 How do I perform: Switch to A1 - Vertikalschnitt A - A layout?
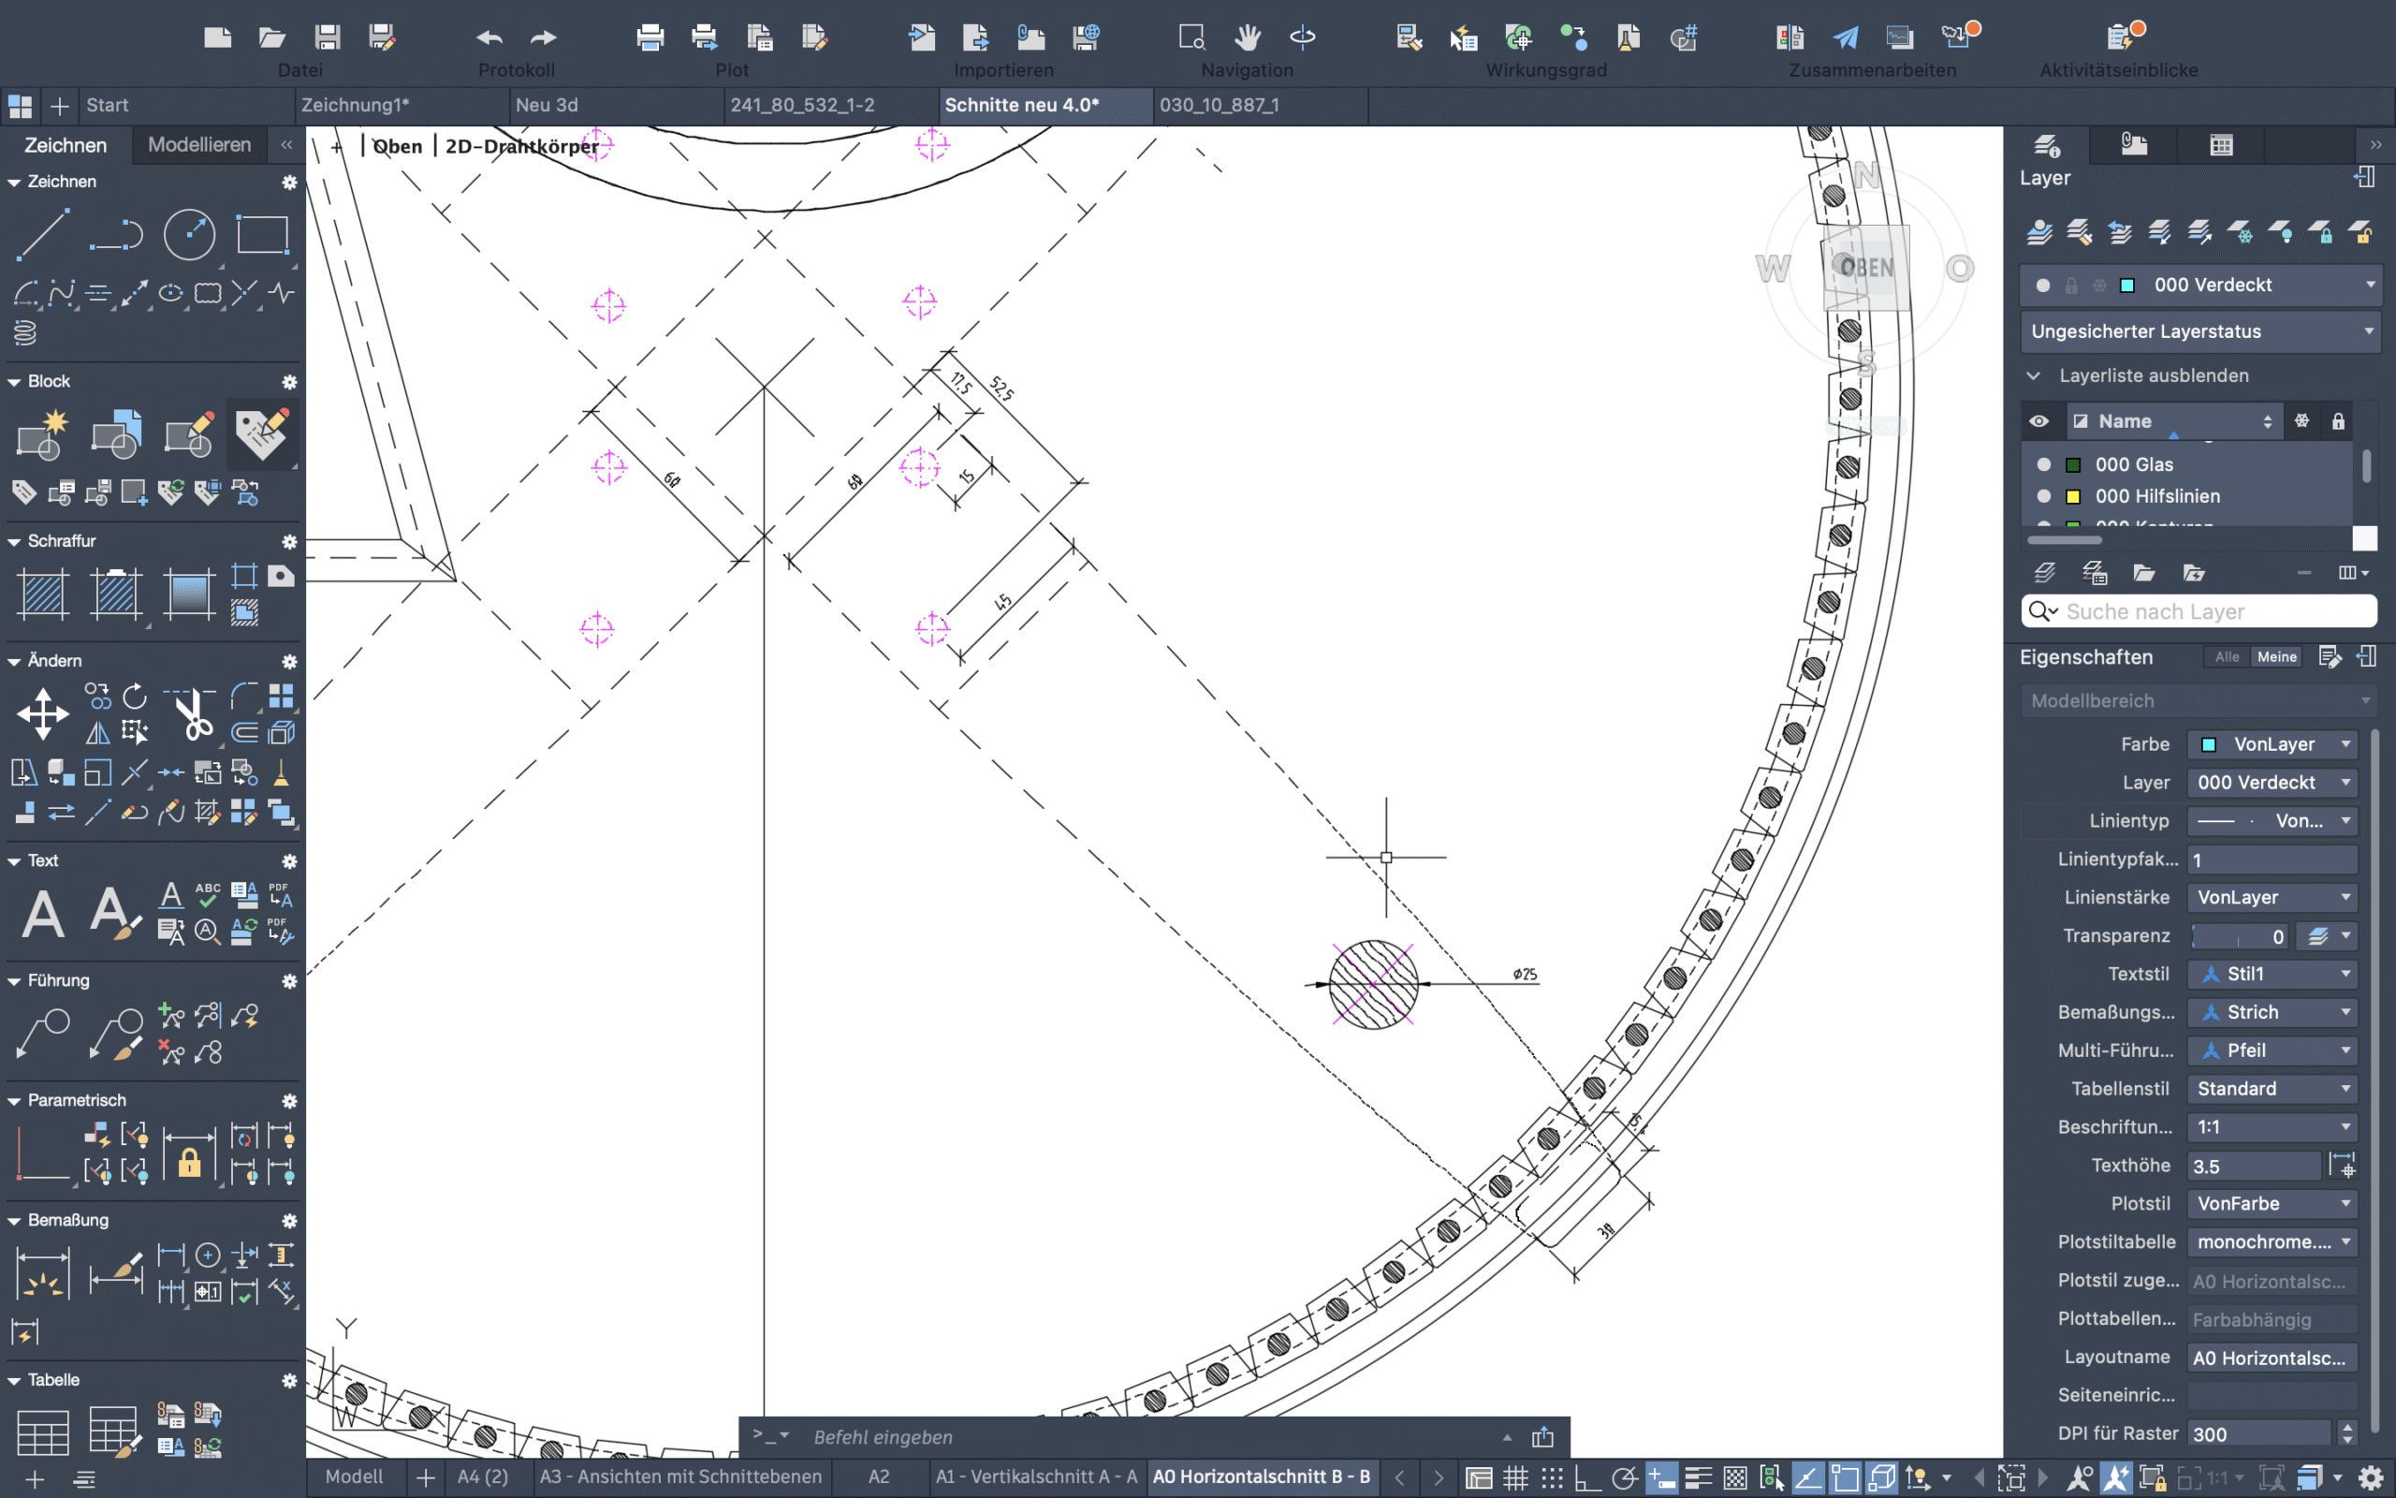pyautogui.click(x=1036, y=1477)
